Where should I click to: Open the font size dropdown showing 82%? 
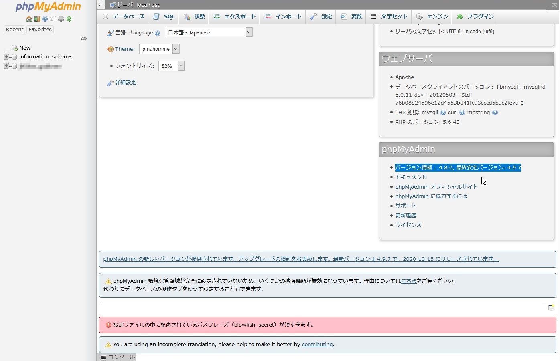point(171,66)
